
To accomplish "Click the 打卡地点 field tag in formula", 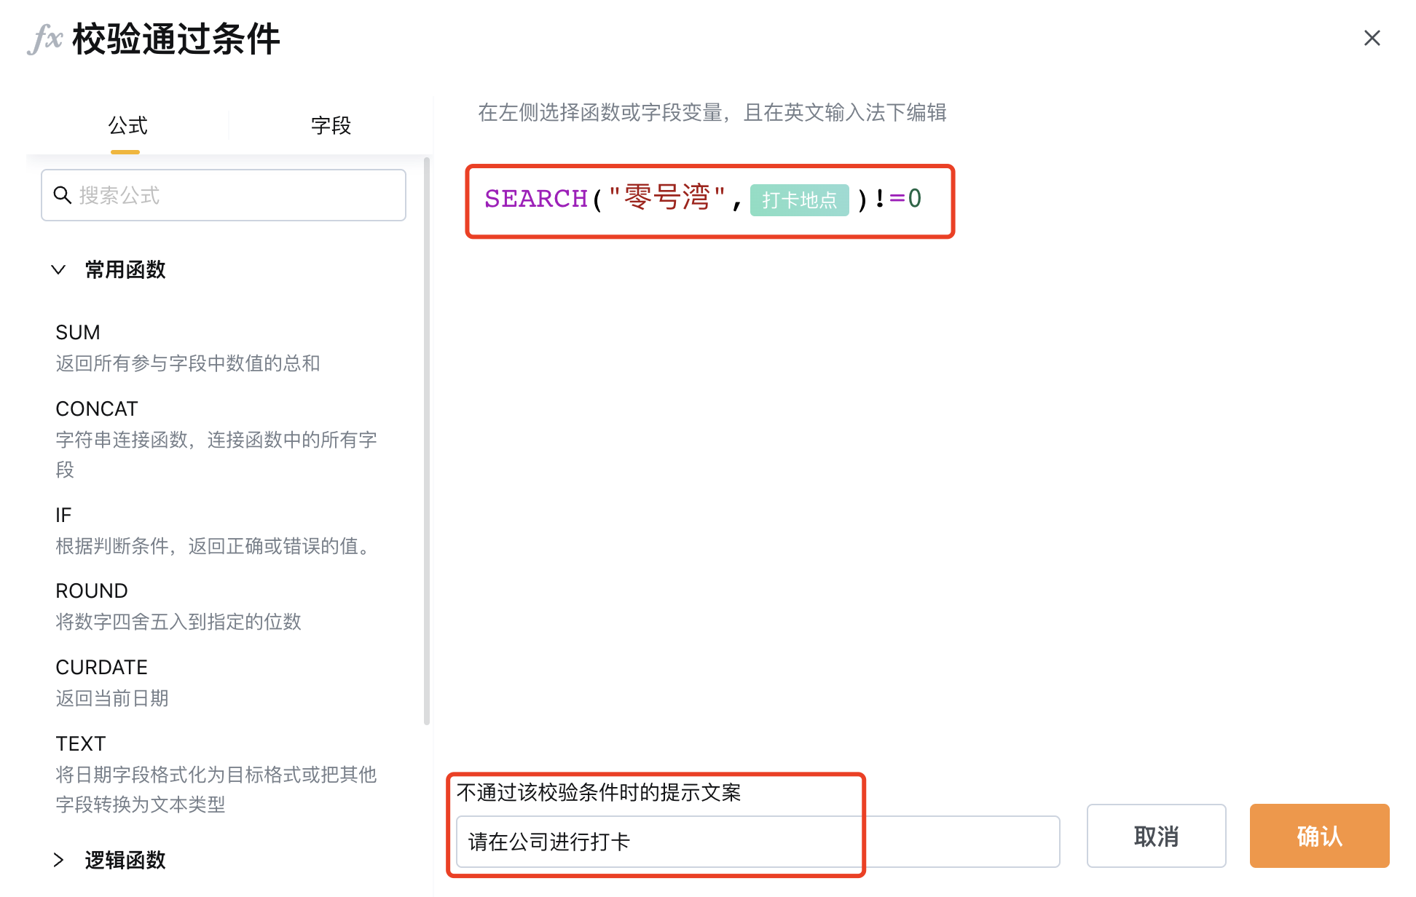I will click(799, 199).
